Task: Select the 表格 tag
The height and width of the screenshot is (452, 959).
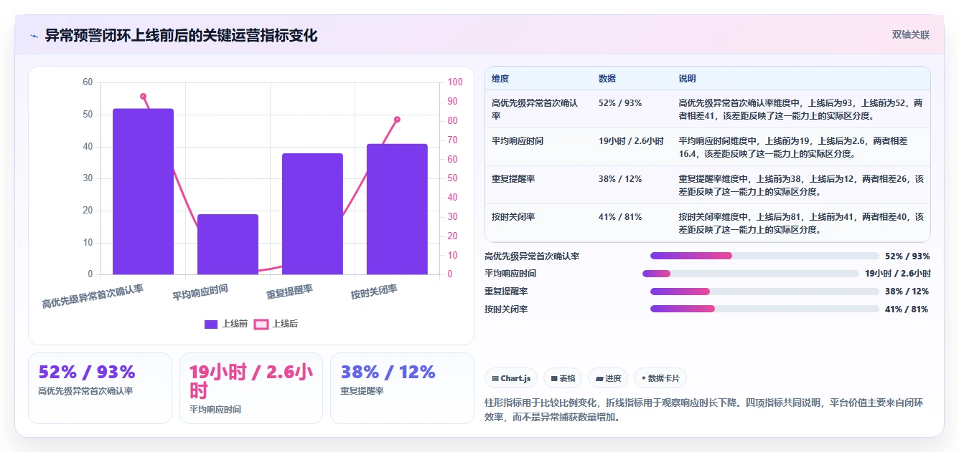Action: pos(563,378)
